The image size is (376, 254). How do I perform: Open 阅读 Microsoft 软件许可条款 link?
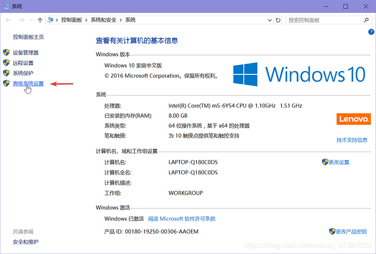click(181, 219)
